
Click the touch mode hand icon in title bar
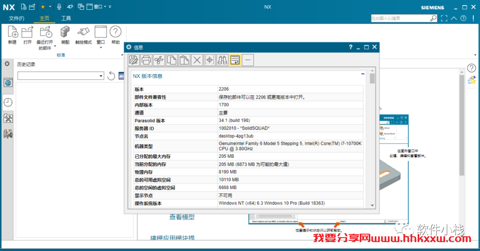[70, 6]
